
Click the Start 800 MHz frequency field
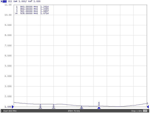click(x=10, y=111)
